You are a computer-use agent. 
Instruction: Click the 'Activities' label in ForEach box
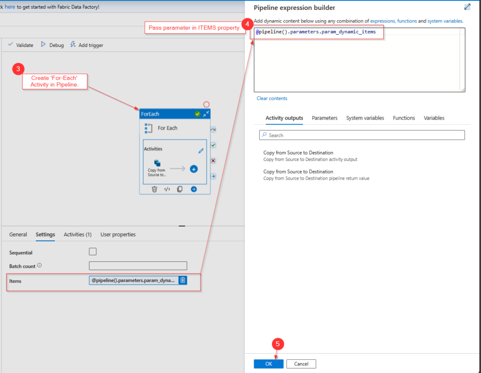[x=153, y=149]
